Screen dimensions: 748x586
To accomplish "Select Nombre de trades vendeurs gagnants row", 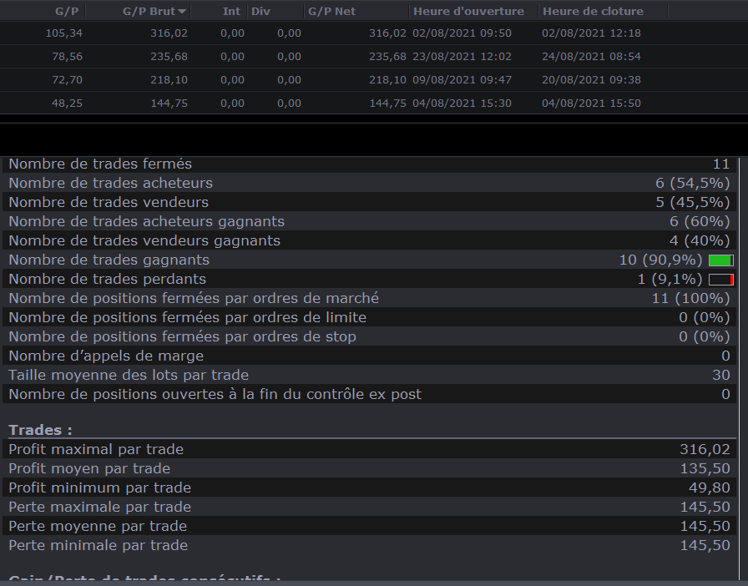I will (369, 240).
